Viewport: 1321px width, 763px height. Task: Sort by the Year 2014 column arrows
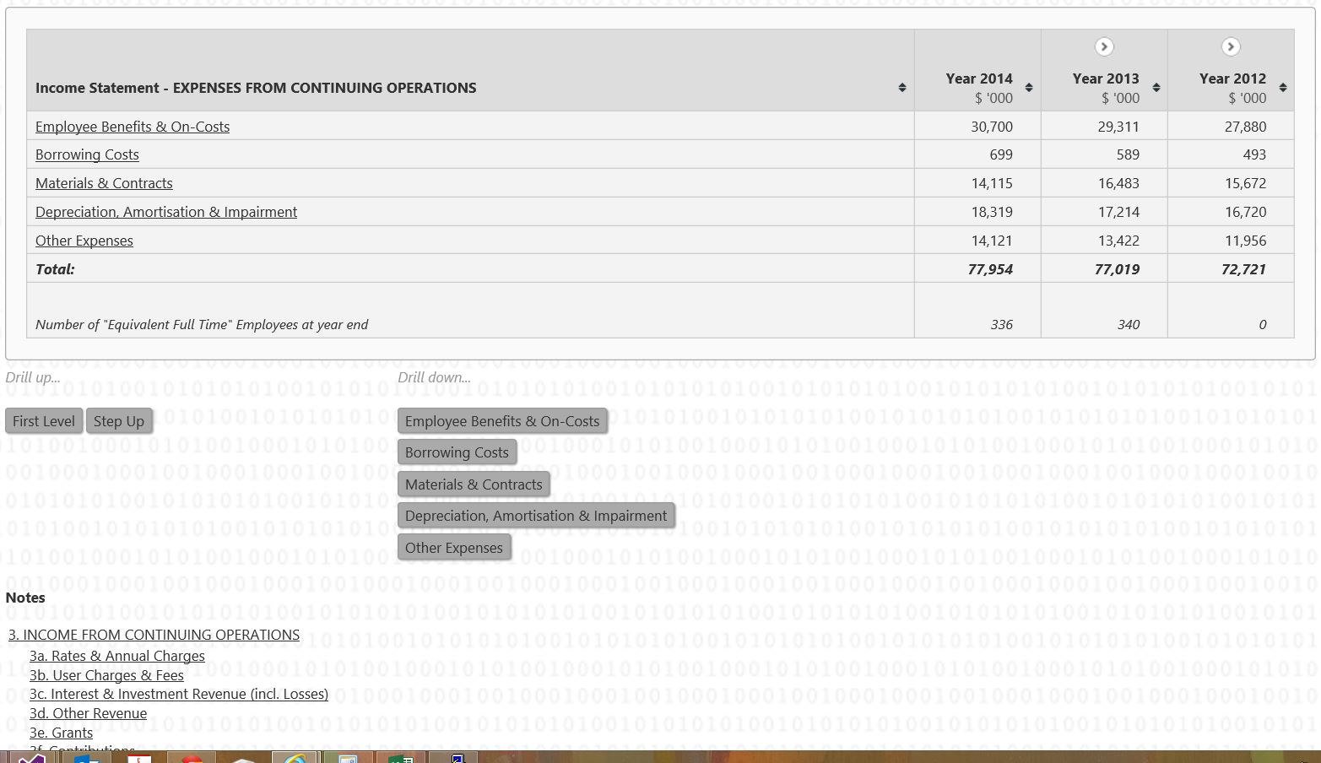(x=1029, y=88)
